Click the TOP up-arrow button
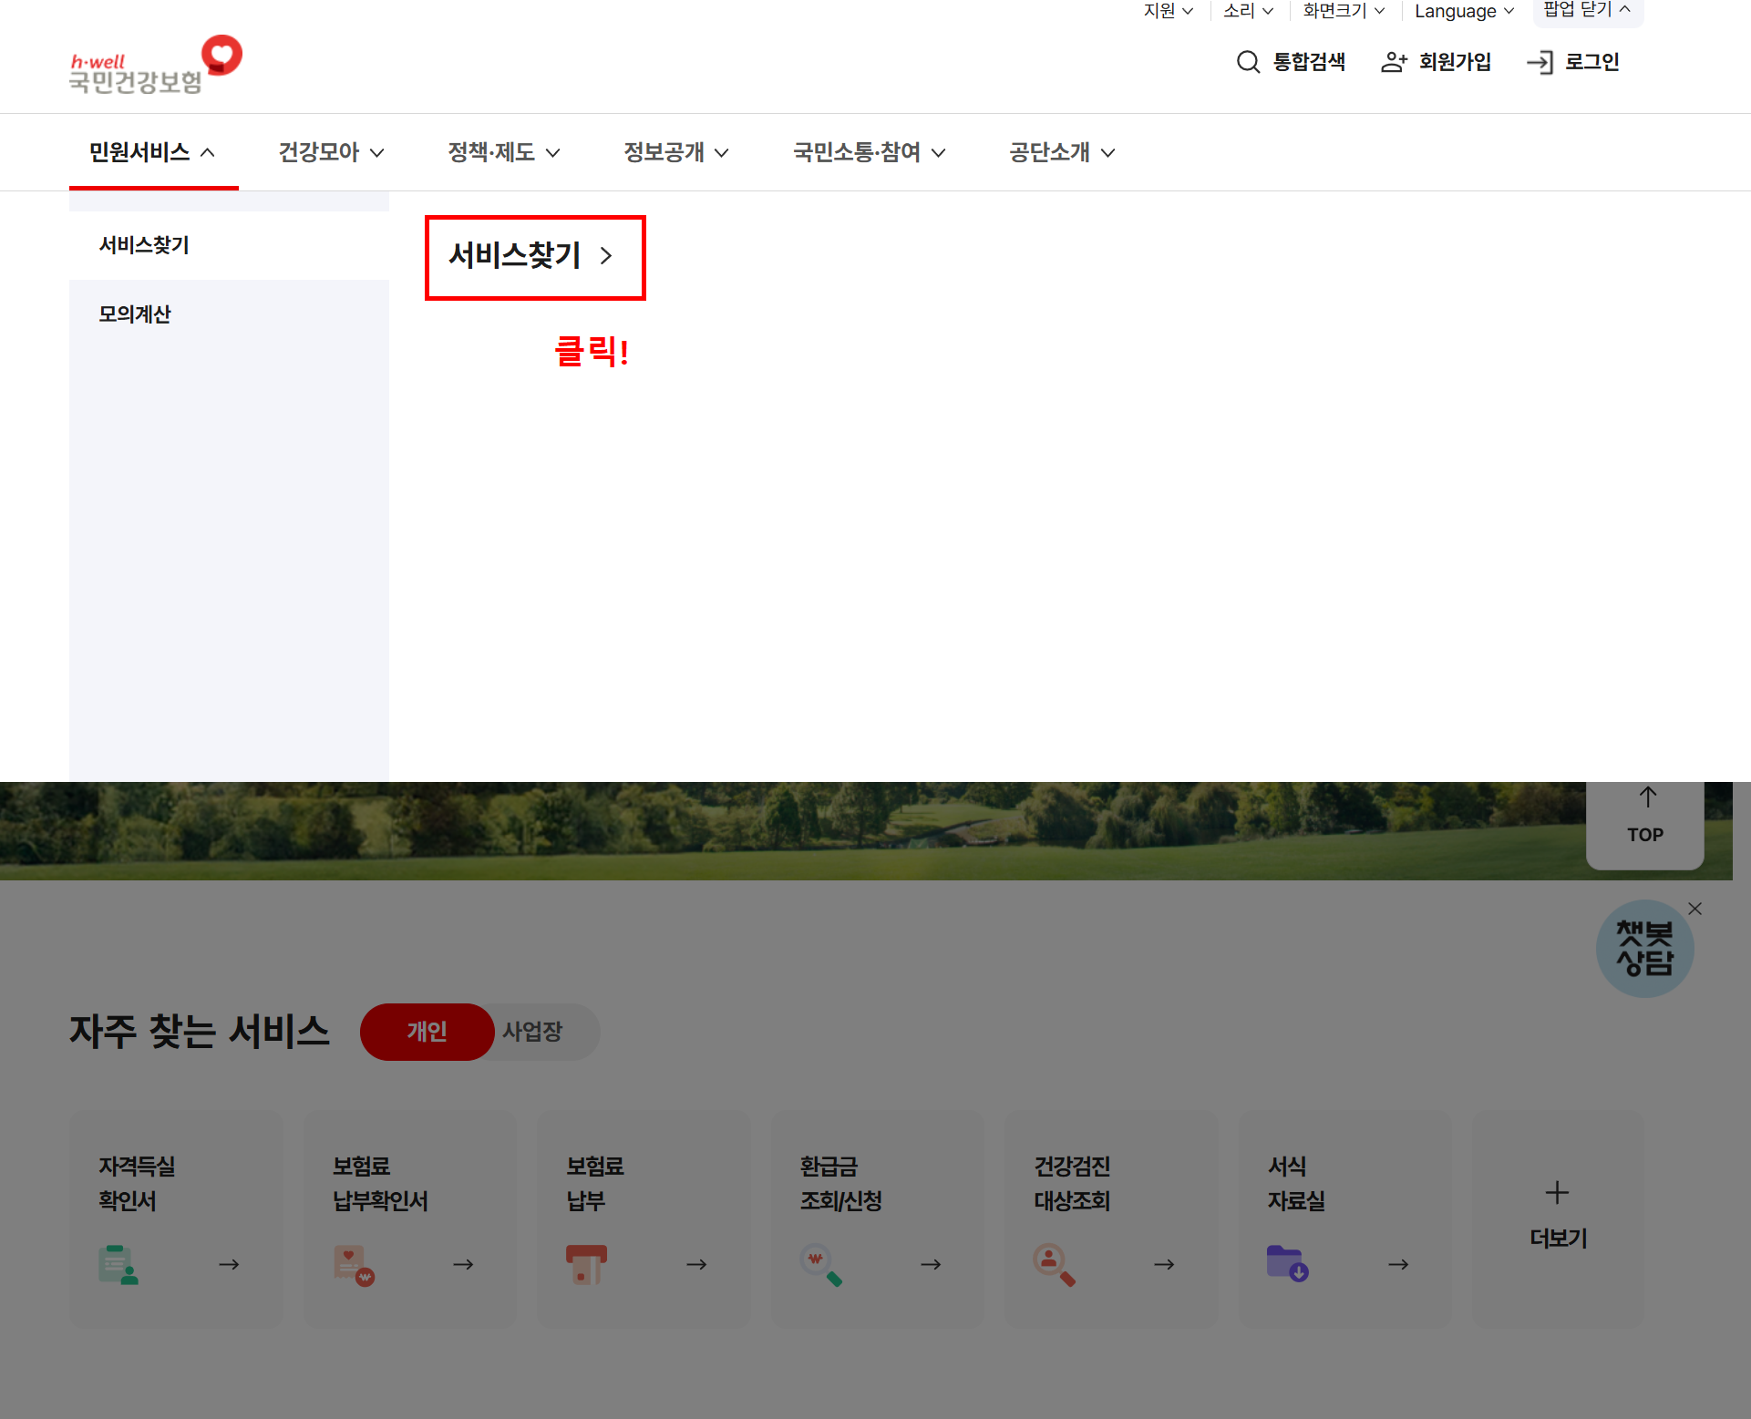This screenshot has height=1419, width=1751. point(1645,816)
